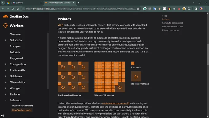Click the red lock extension icon
This screenshot has height=118, width=209.
179,9
